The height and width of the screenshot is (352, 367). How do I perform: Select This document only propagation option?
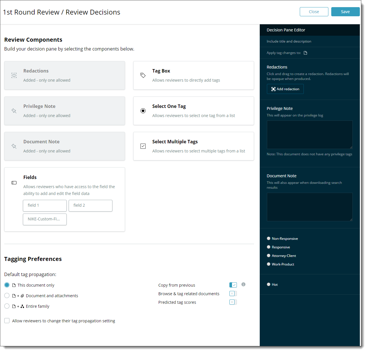[x=7, y=285]
